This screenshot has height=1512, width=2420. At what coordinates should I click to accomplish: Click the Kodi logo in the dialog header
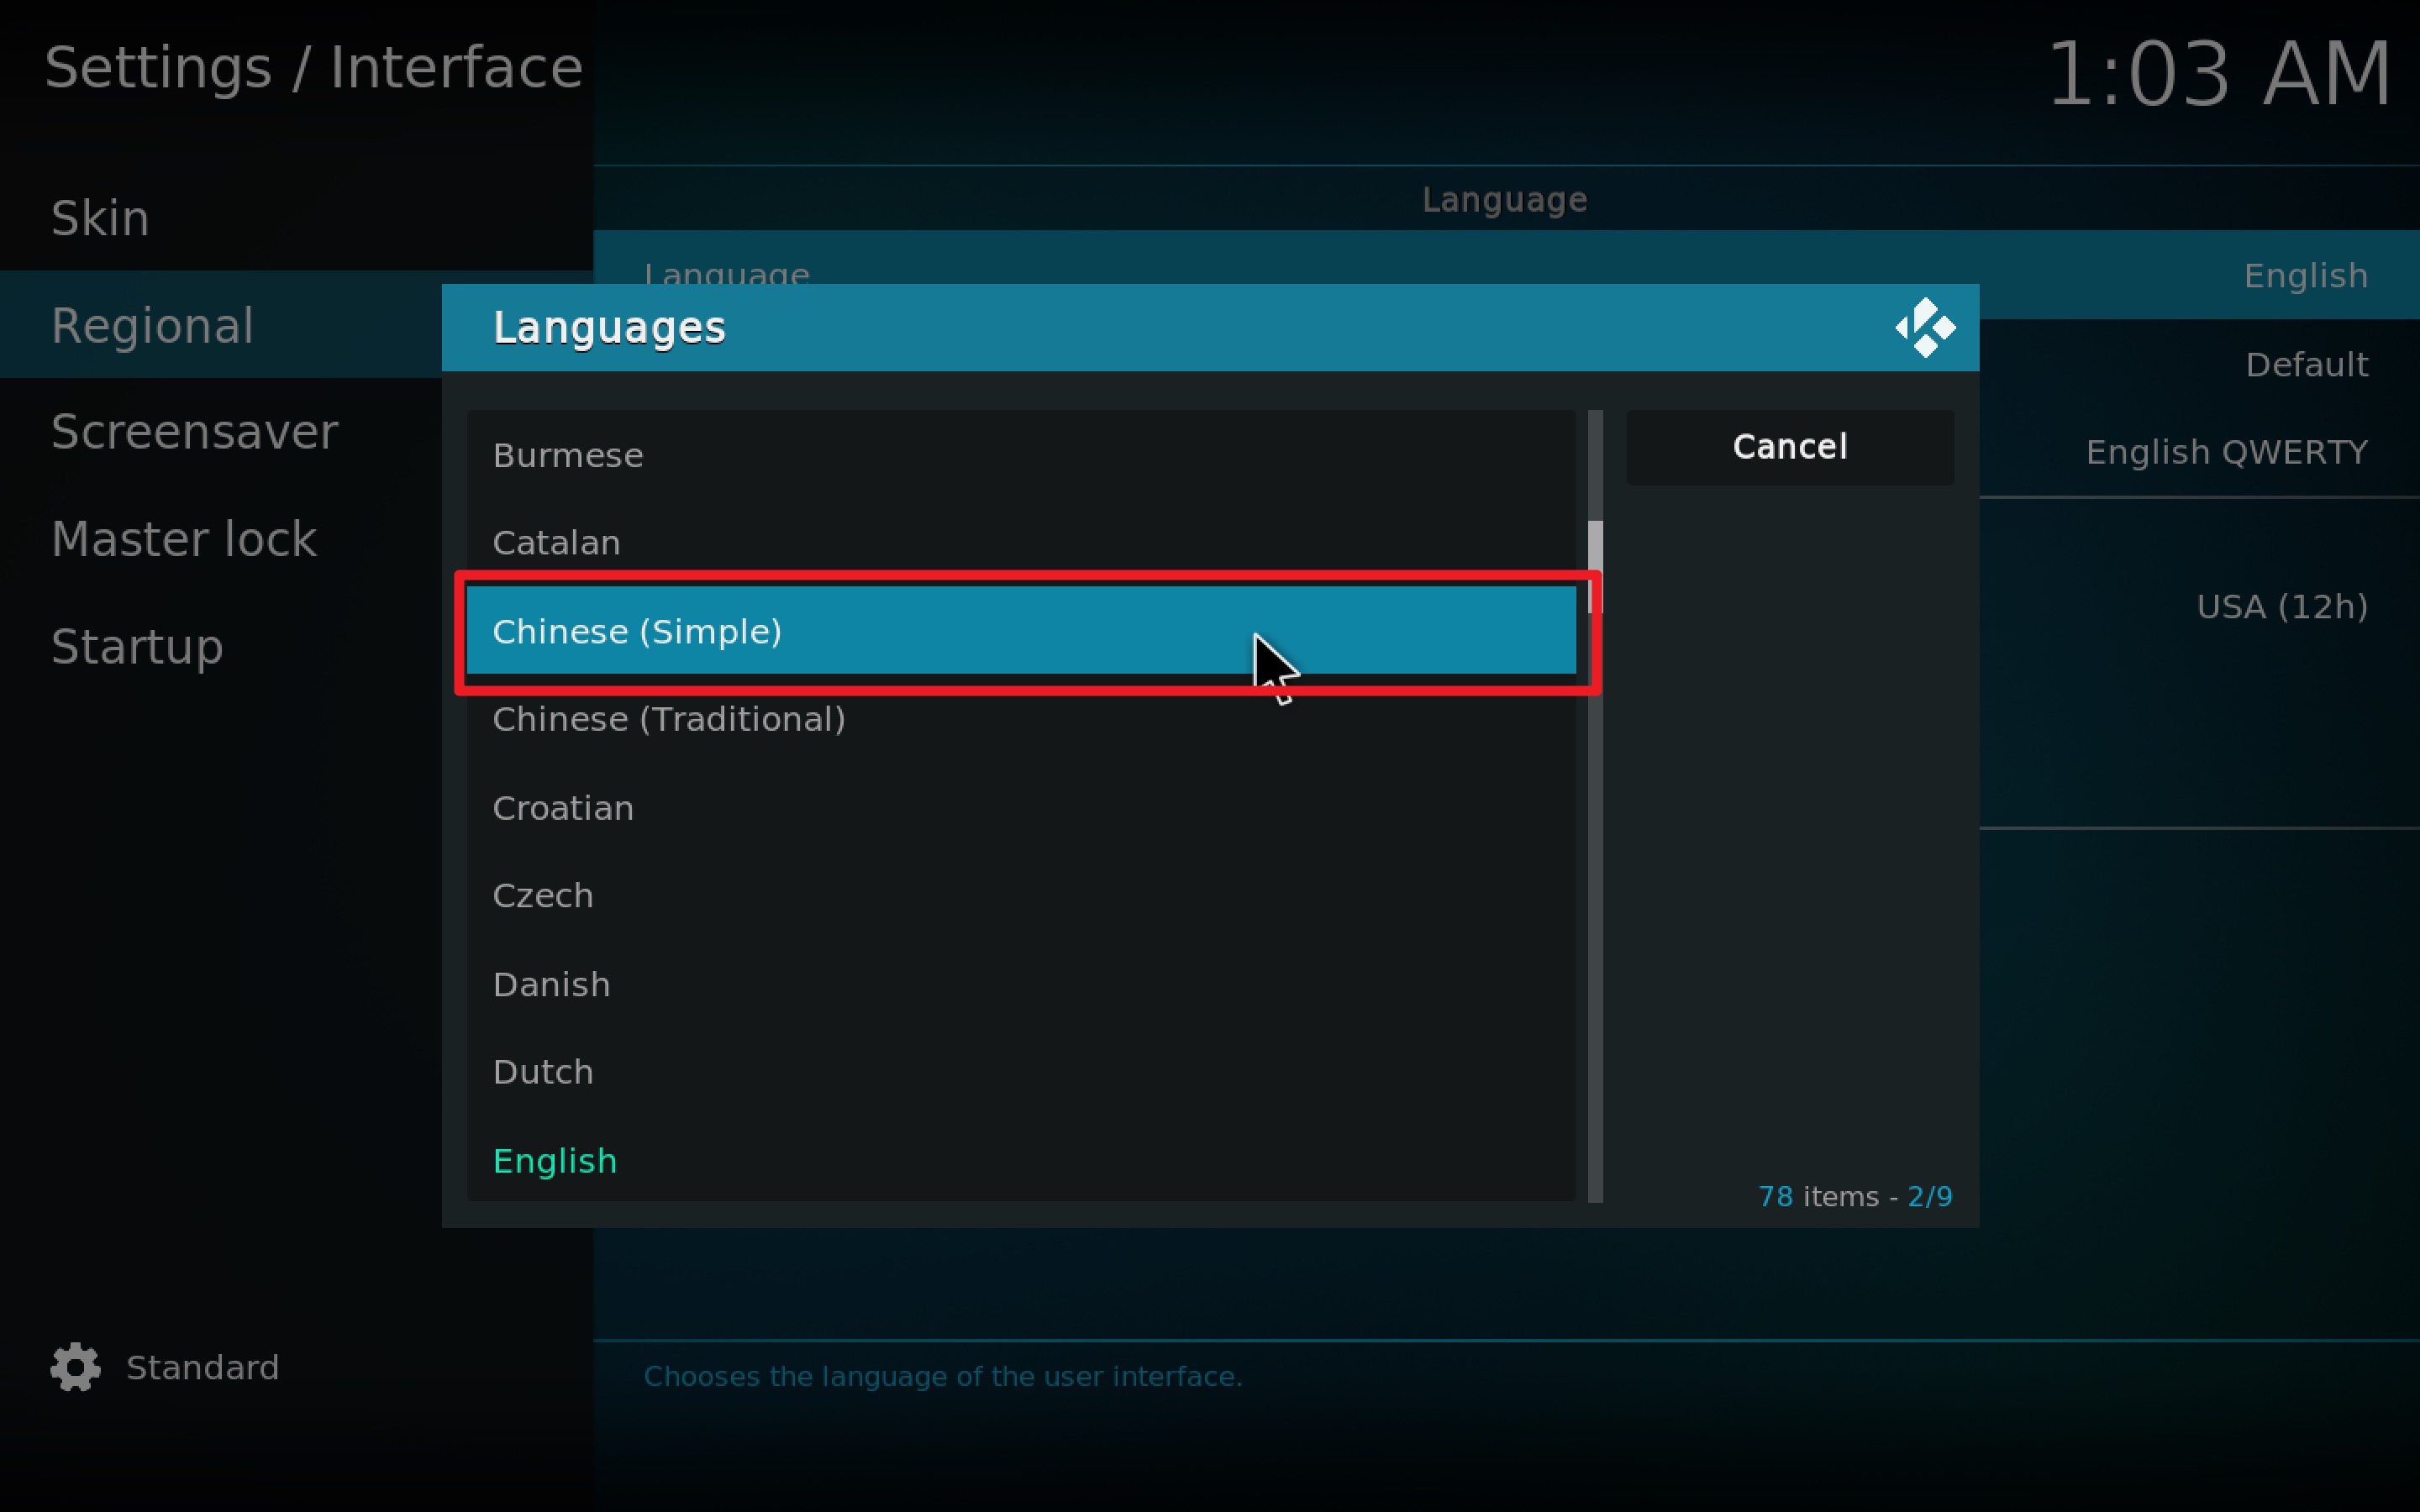point(1924,327)
